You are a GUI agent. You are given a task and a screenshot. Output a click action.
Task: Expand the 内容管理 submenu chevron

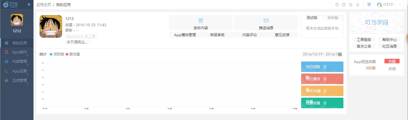[x=28, y=65]
